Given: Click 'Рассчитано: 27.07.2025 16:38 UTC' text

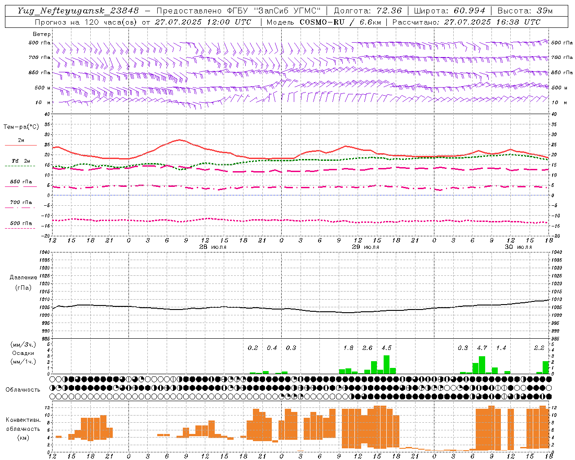Looking at the screenshot, I should [x=466, y=22].
